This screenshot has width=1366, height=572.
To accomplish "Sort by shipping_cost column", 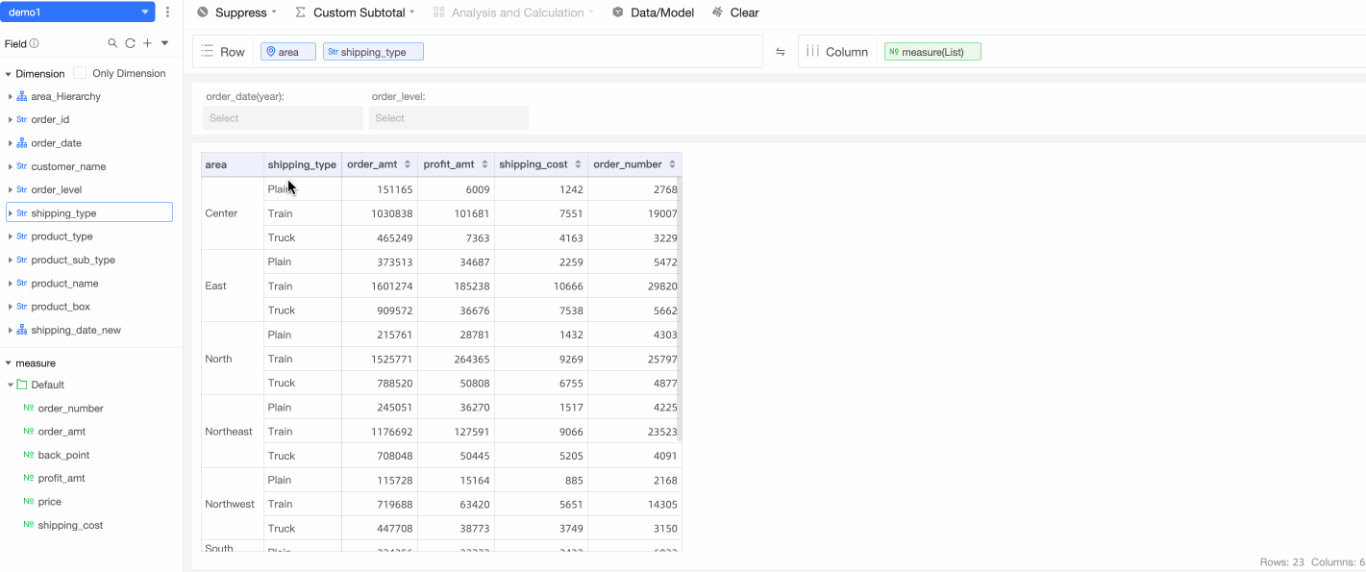I will pos(578,164).
